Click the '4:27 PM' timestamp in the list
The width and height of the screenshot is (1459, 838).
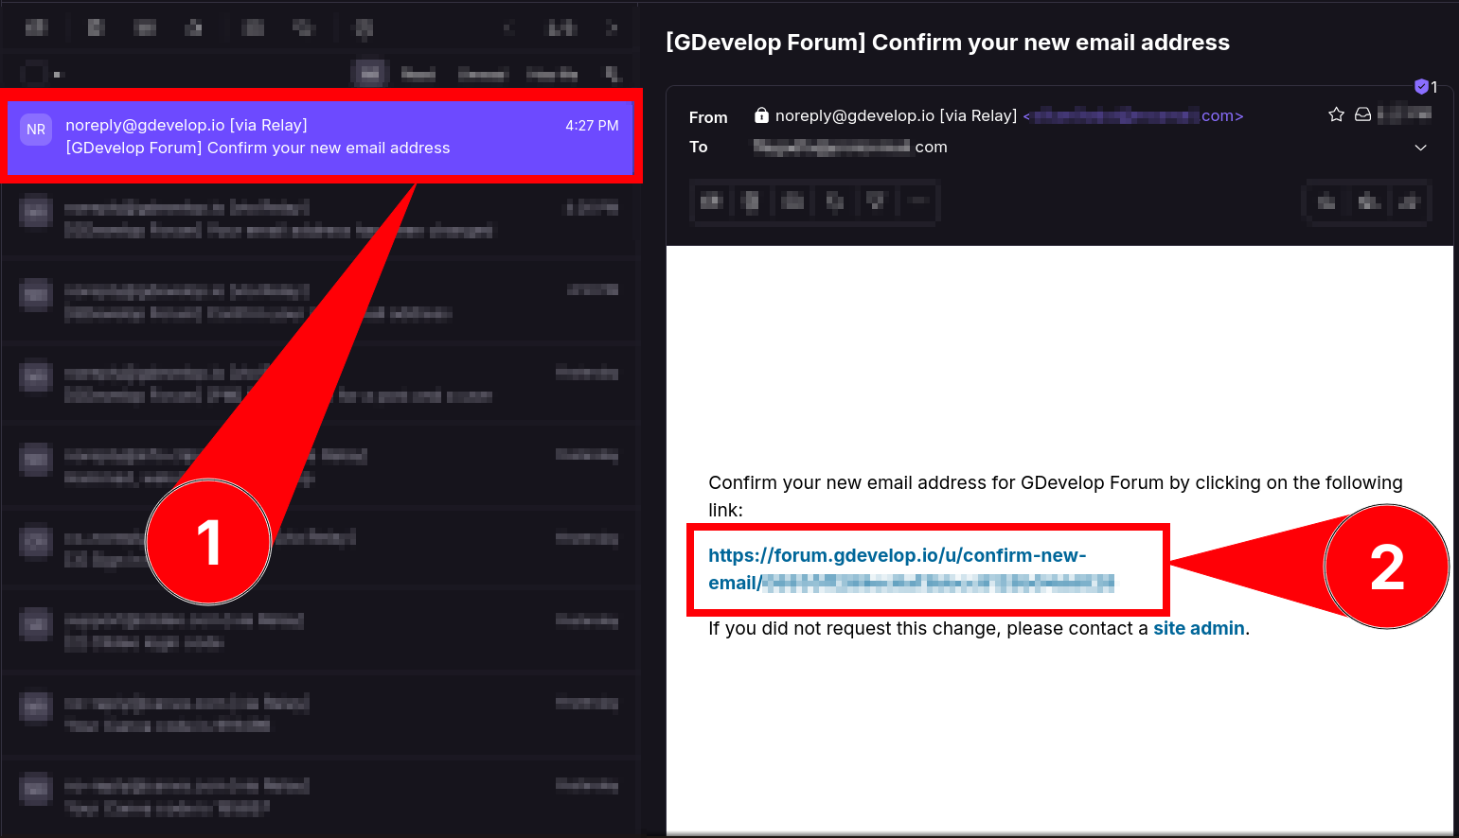point(592,125)
